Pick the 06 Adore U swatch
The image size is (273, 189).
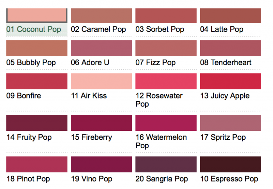[x=101, y=48]
